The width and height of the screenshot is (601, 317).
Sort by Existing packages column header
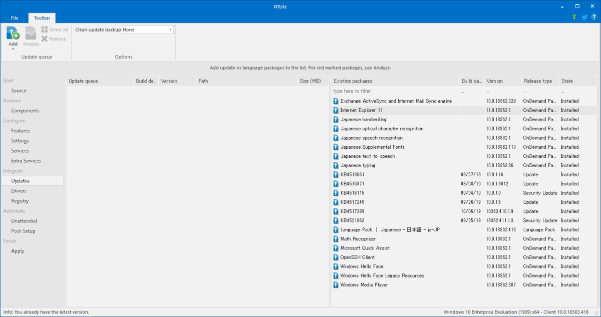click(395, 81)
